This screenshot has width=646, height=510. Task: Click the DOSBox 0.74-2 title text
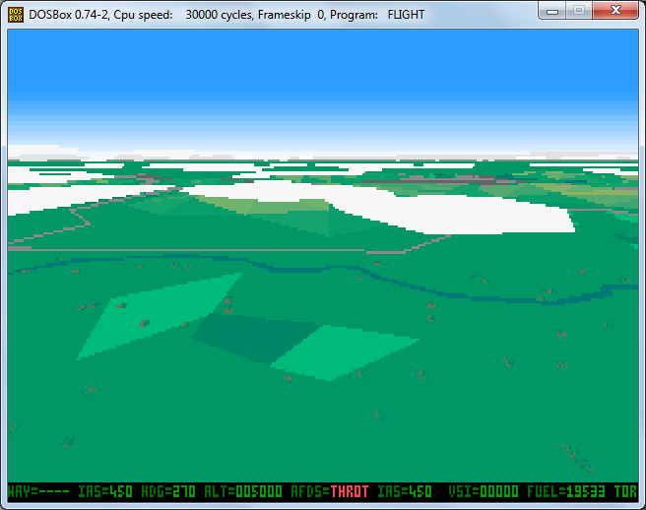coord(226,15)
